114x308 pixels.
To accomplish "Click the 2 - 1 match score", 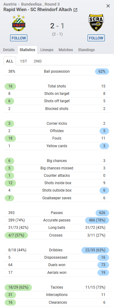I will (x=57, y=26).
